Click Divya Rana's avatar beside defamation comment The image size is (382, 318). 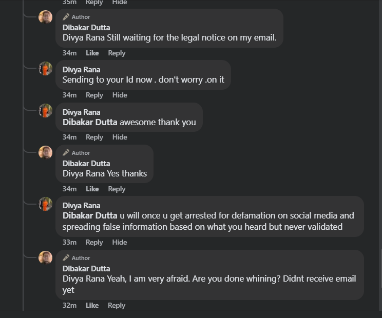coord(46,204)
